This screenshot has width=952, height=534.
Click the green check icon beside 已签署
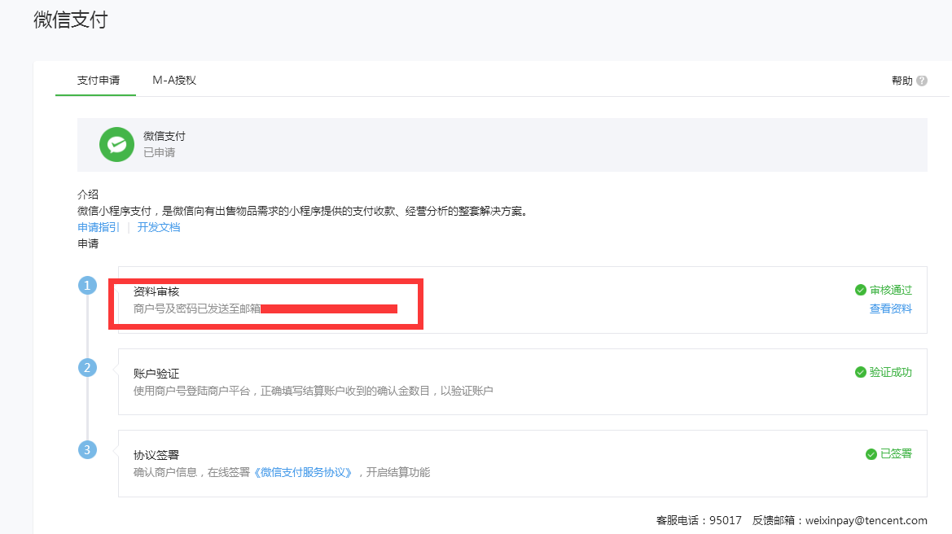871,454
